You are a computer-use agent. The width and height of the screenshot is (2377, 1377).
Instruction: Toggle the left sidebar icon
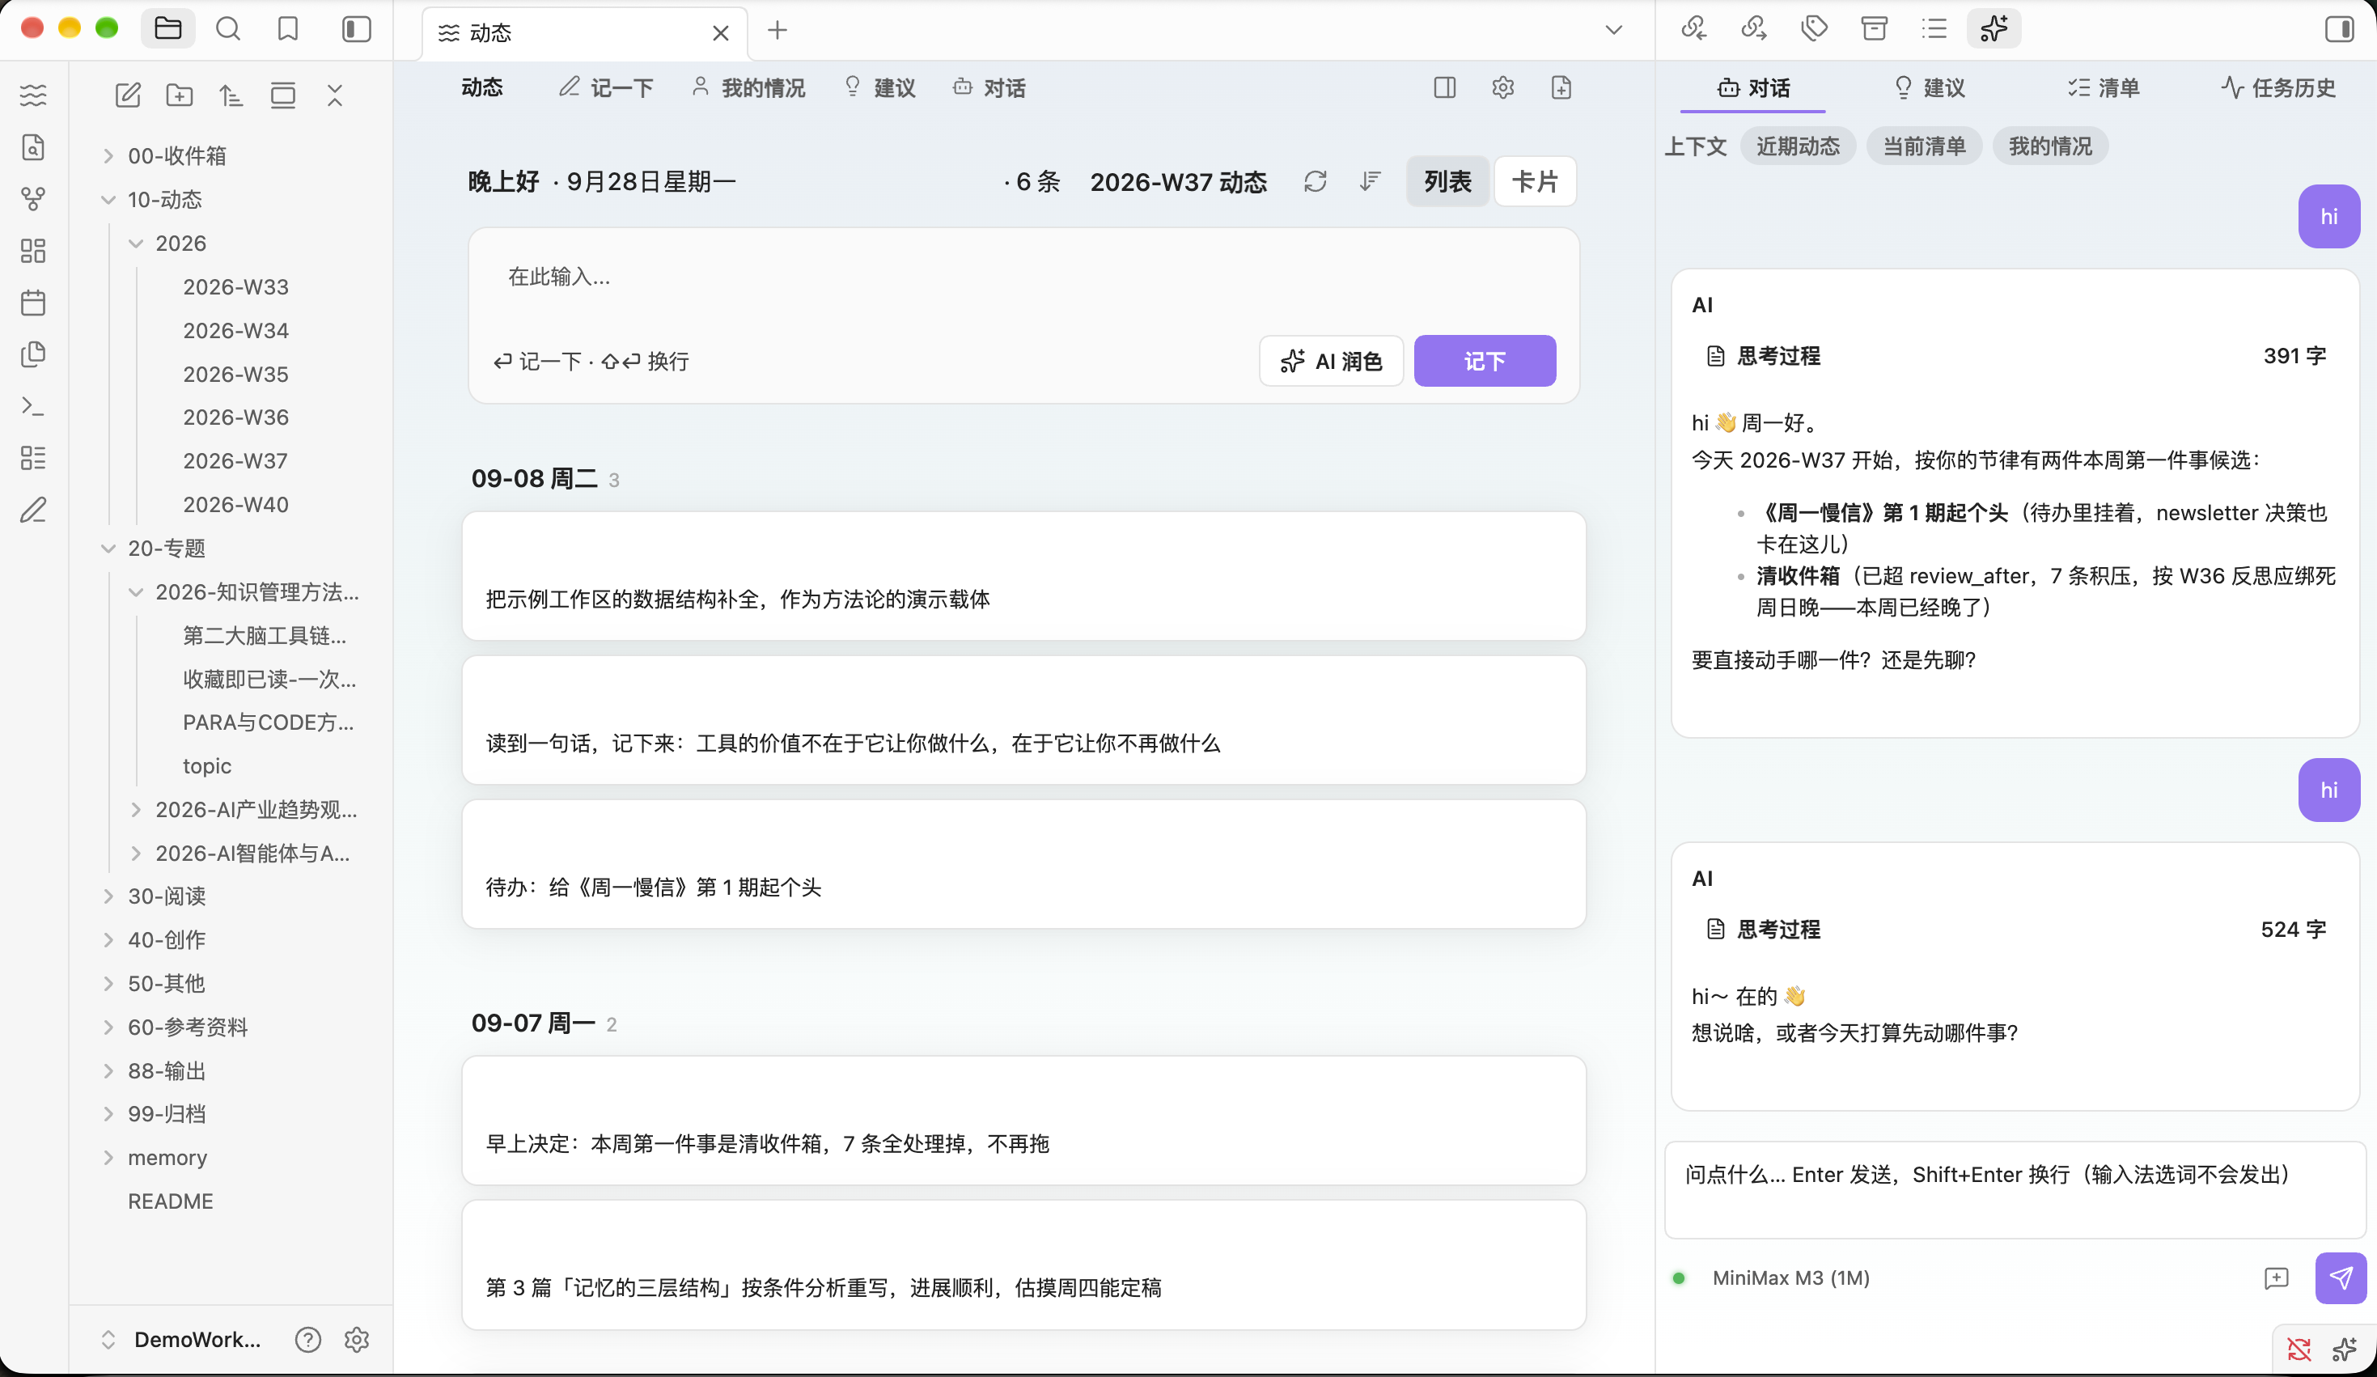click(x=357, y=29)
